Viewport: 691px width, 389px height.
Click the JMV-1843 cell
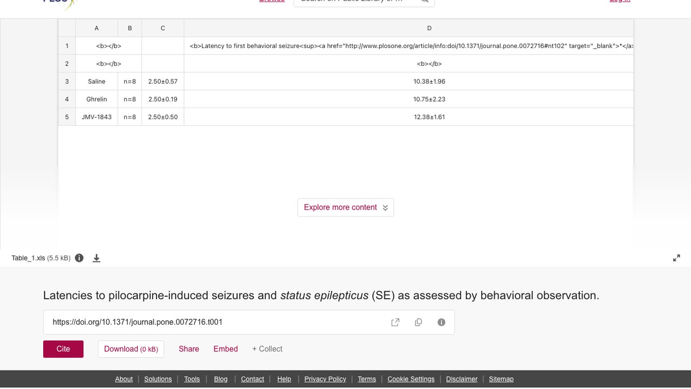point(97,117)
